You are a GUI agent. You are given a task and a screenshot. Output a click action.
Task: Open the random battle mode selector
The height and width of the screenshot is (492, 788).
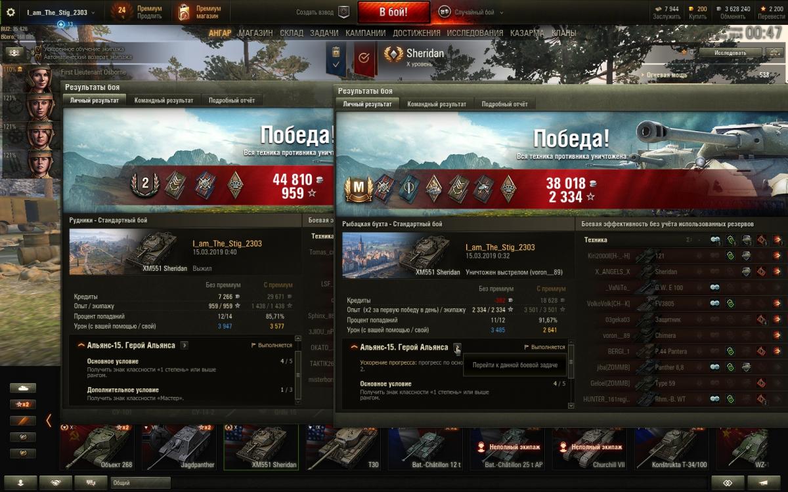466,12
